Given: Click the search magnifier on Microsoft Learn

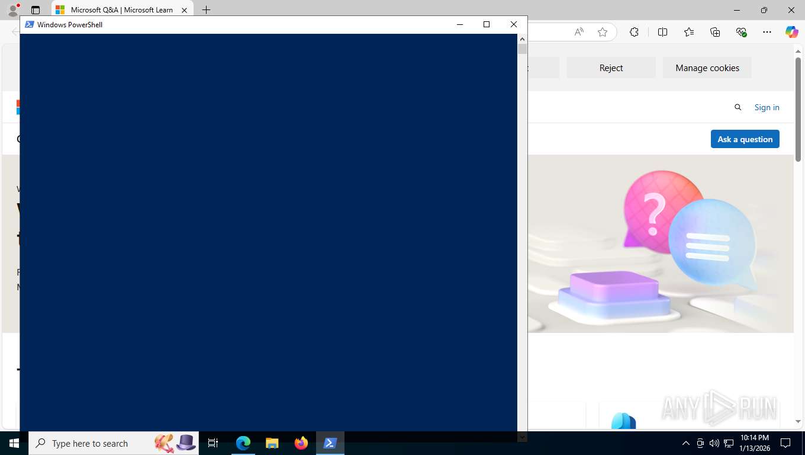Looking at the screenshot, I should (738, 107).
